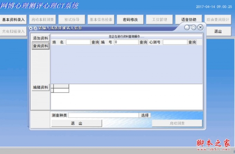Click the 测查种类 input field
The width and height of the screenshot is (235, 154).
(x=103, y=115)
